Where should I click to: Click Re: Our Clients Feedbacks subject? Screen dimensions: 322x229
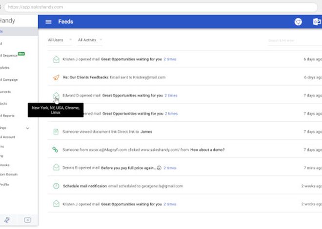[86, 77]
